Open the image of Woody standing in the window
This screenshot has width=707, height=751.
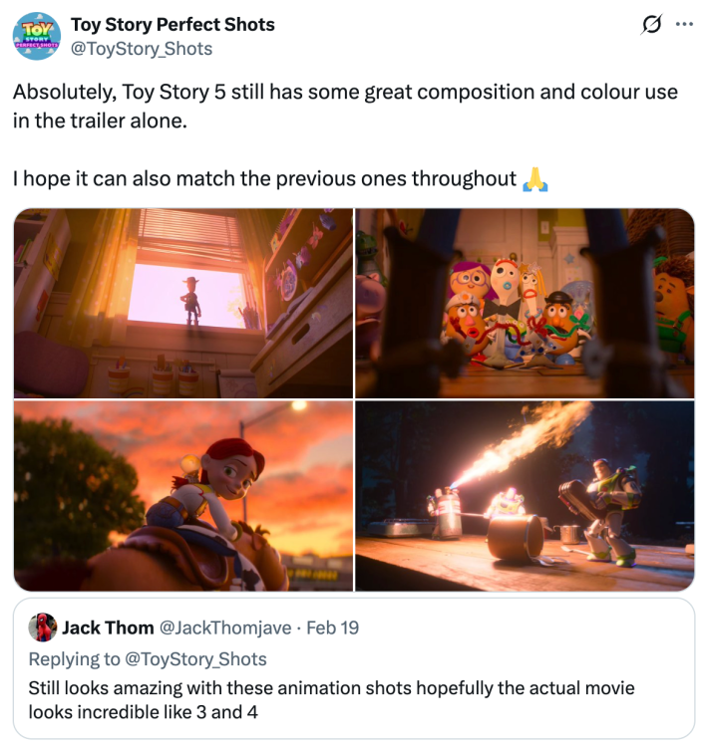coord(183,303)
